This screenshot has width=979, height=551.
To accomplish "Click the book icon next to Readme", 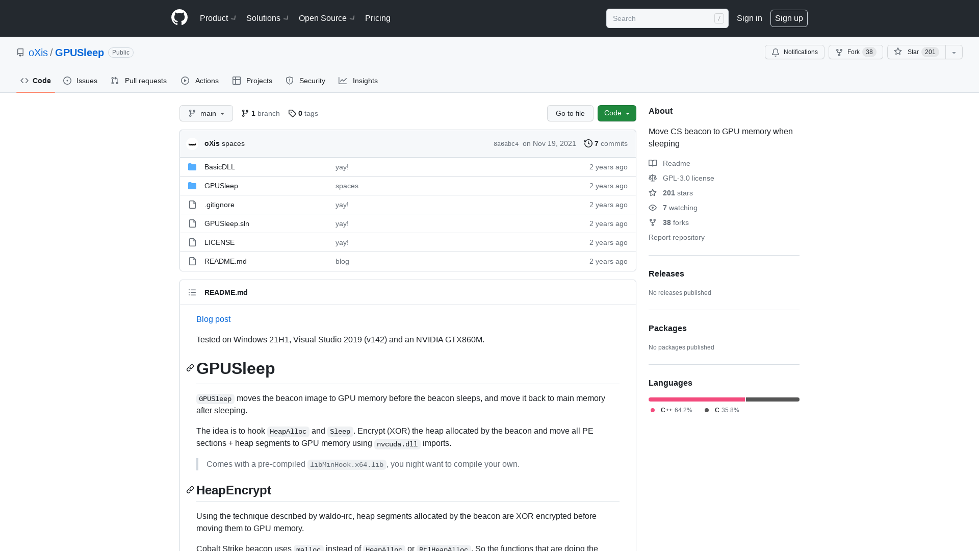I will pos(653,163).
